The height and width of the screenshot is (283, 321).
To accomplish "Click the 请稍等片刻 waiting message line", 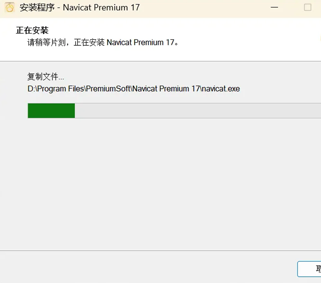I will coord(103,43).
